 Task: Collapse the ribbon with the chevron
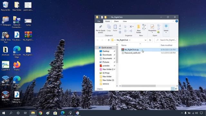173,21
